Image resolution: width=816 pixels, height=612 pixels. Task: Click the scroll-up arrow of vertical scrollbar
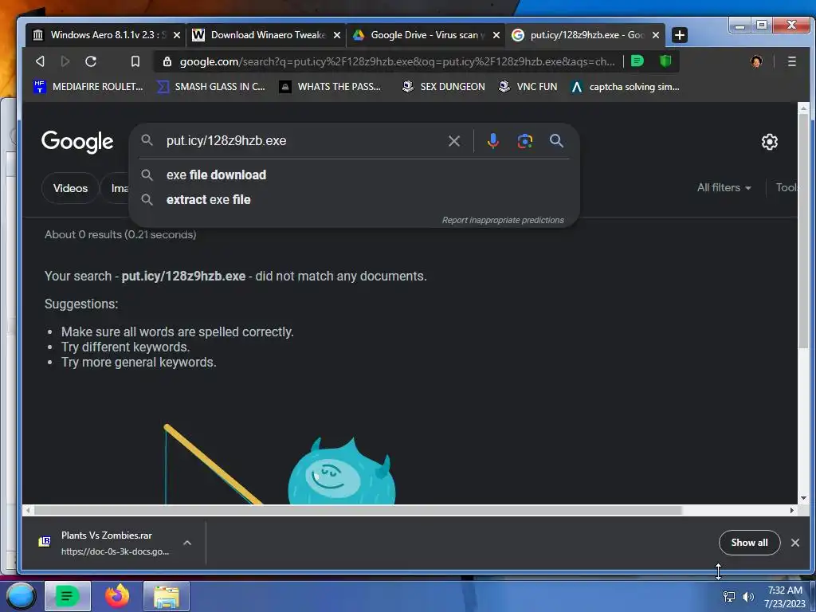(803, 108)
